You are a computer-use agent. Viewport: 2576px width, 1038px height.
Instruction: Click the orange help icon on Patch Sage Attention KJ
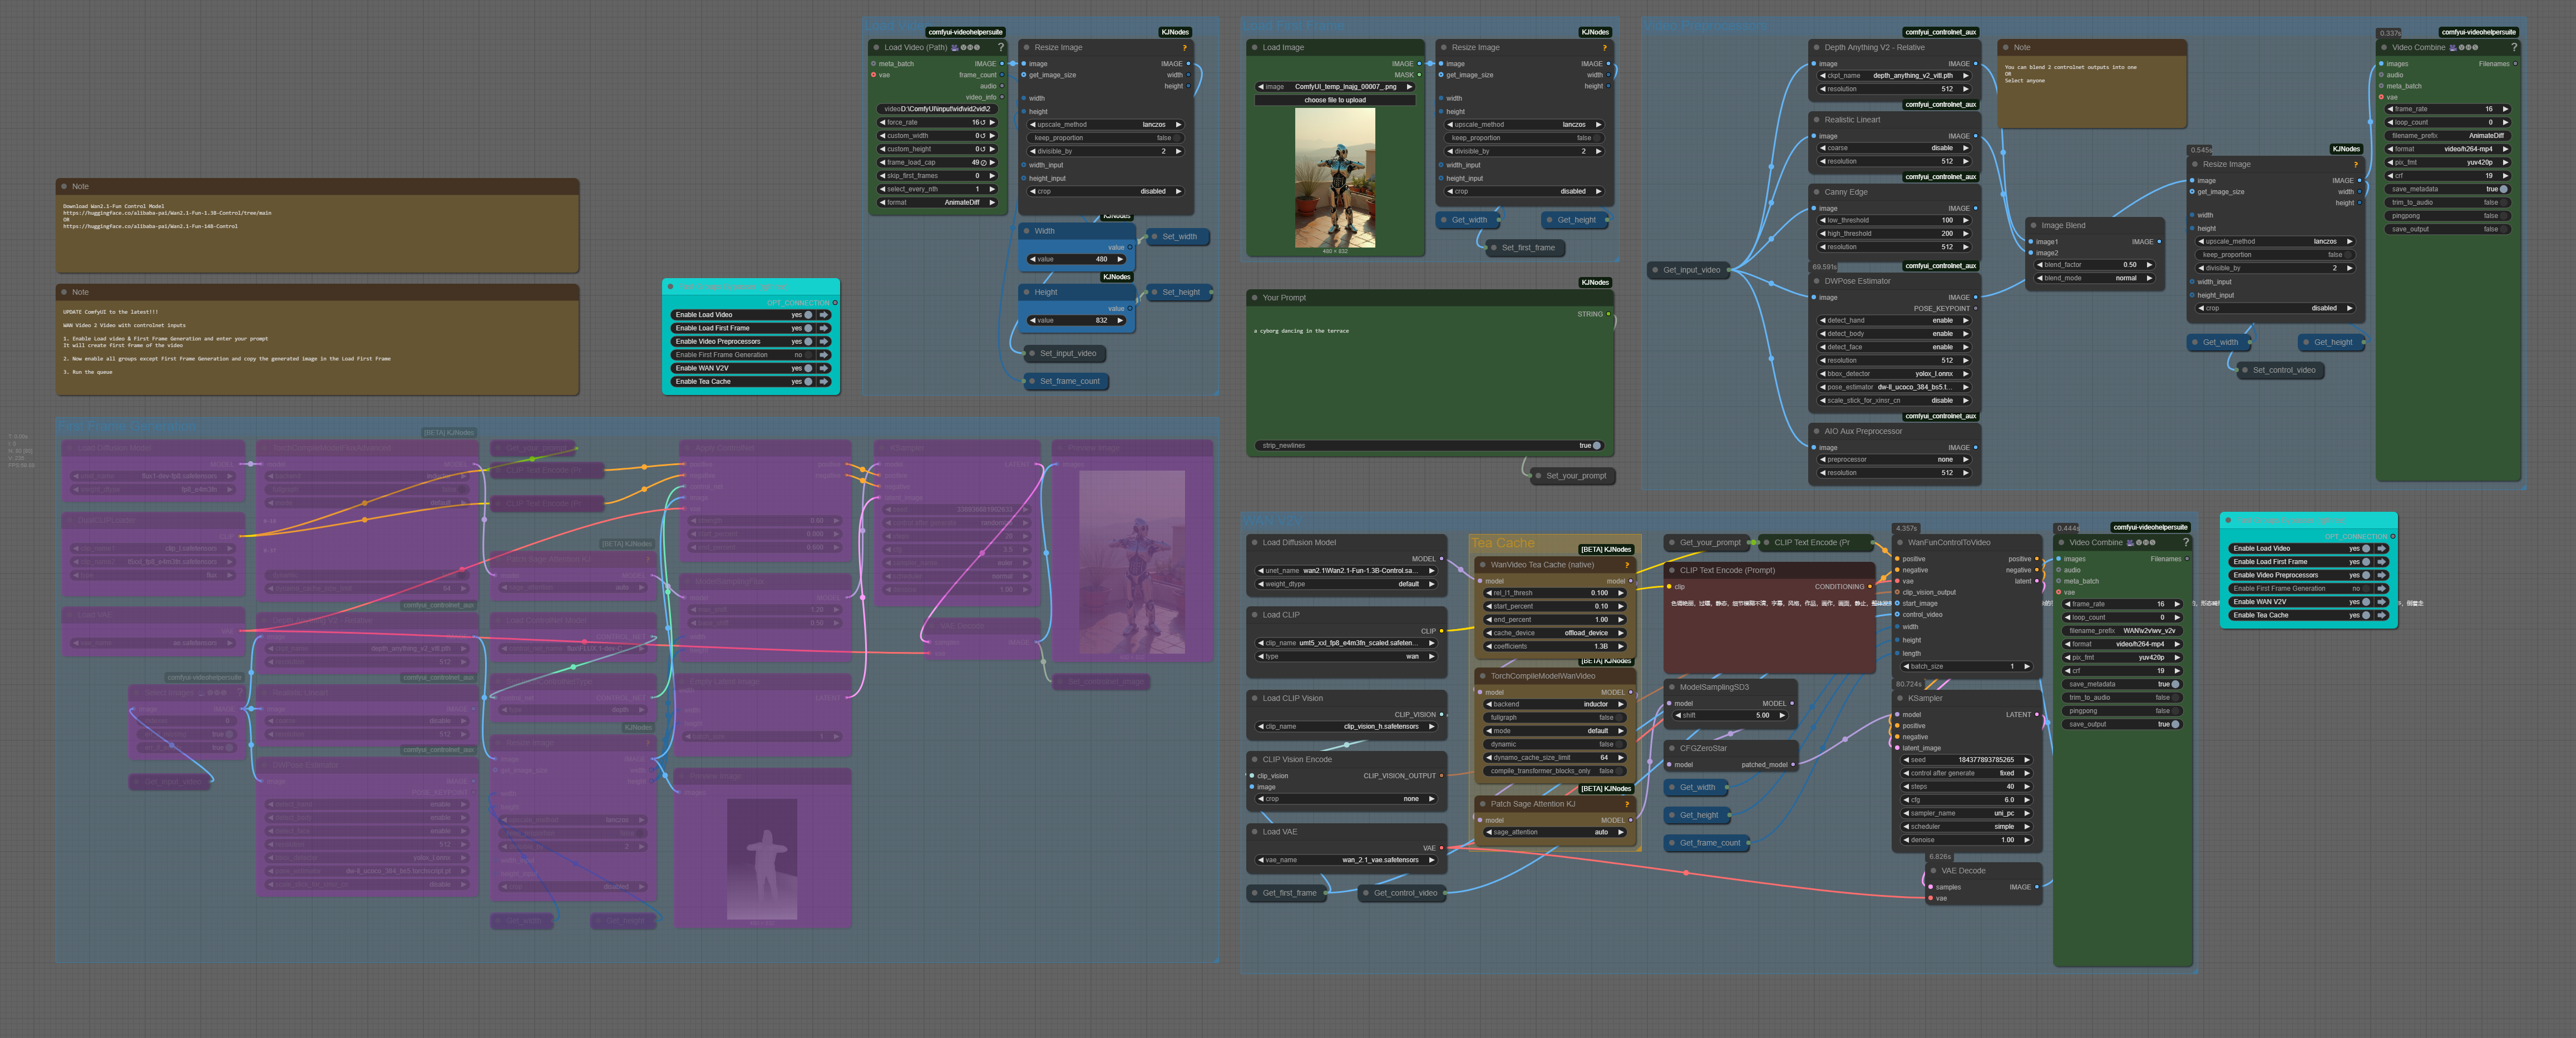[x=1627, y=804]
